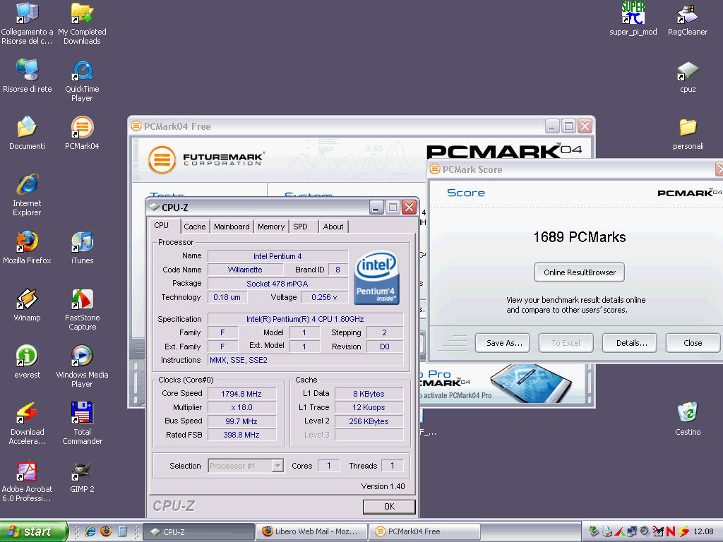Click the Specification field Pentium 4 1.80GHz

(305, 319)
